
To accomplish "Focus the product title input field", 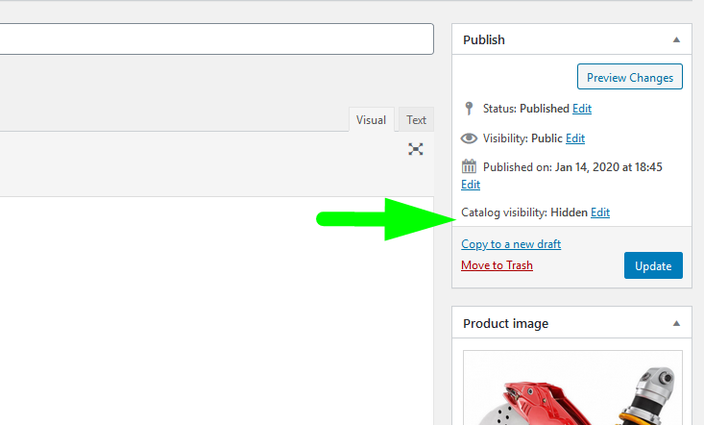I will tap(217, 39).
